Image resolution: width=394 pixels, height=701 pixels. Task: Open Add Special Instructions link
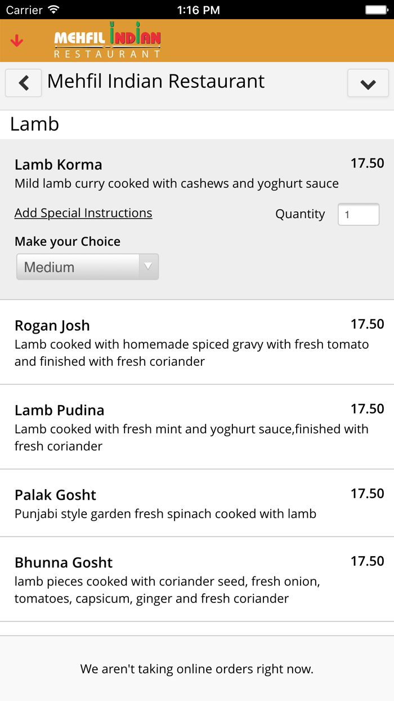[x=83, y=213]
